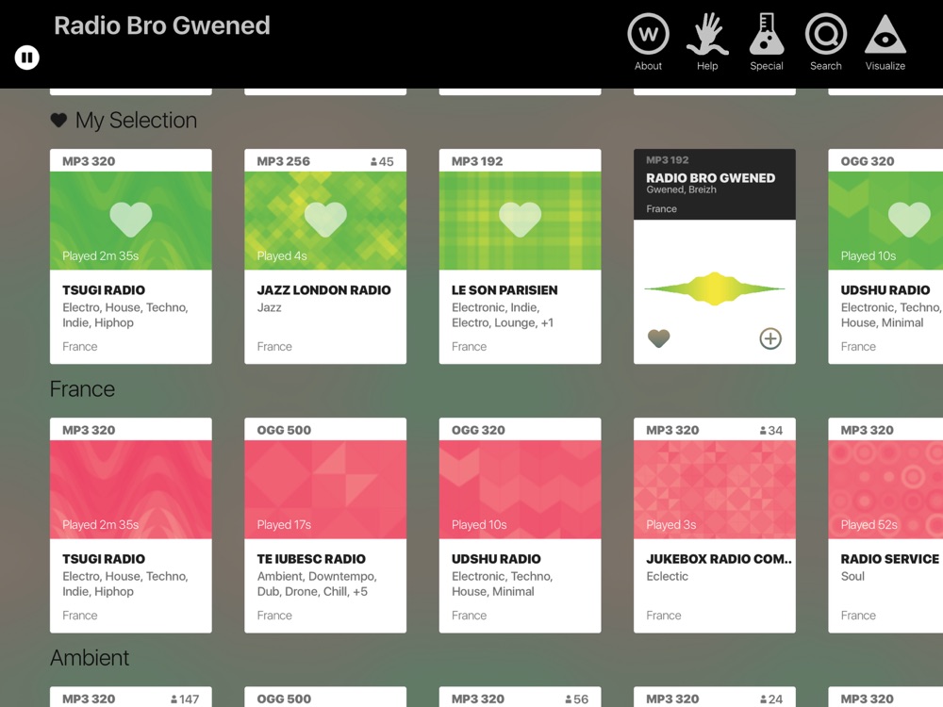
Task: Select the JUKEBOX RADIO COM.. title
Action: click(x=719, y=558)
